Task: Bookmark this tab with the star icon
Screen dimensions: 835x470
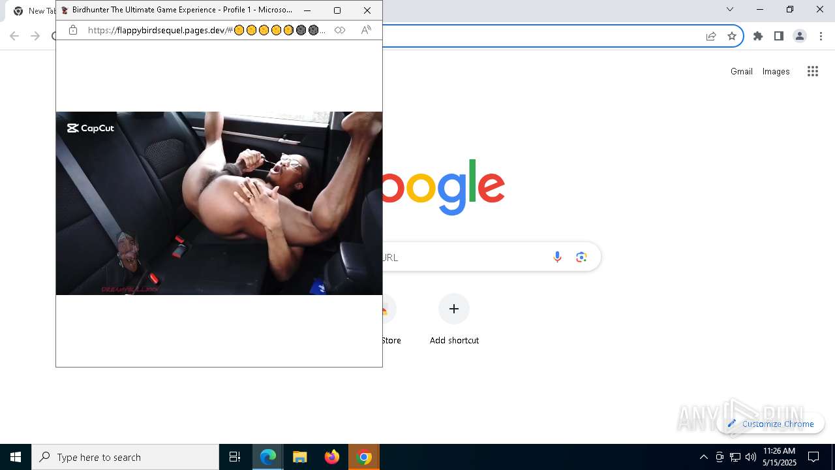Action: pos(732,37)
